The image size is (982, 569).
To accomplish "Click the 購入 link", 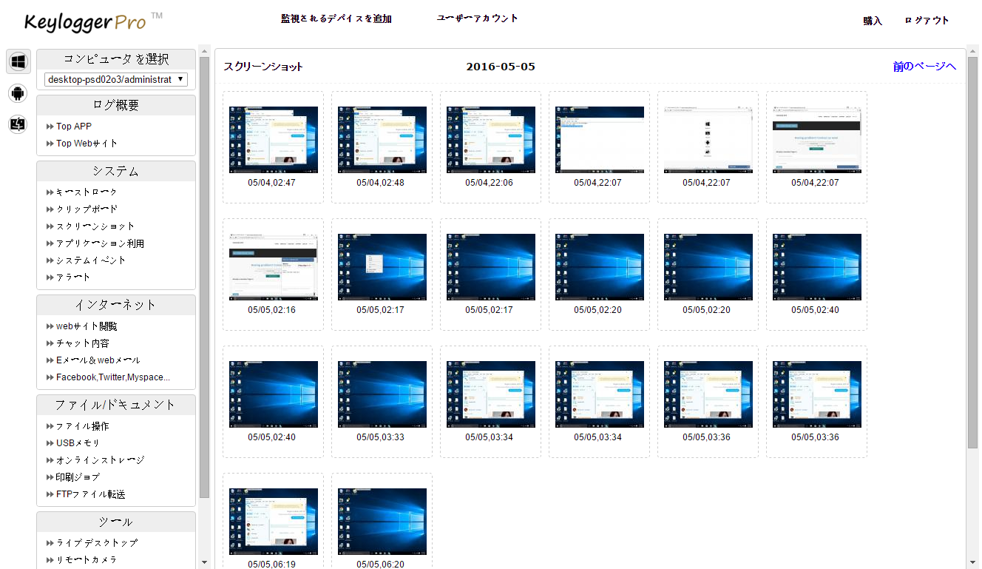I will pyautogui.click(x=873, y=21).
